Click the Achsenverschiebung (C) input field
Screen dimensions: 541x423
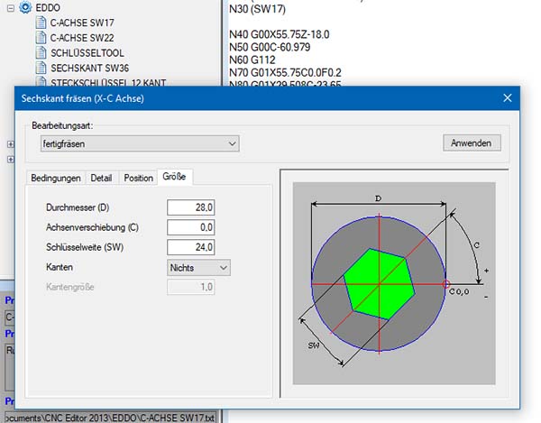point(191,227)
